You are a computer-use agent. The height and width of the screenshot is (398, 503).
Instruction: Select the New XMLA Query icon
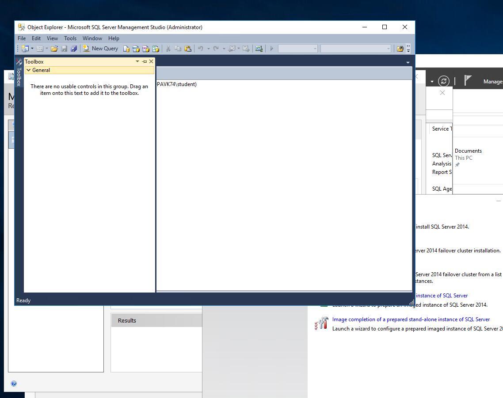pos(155,49)
